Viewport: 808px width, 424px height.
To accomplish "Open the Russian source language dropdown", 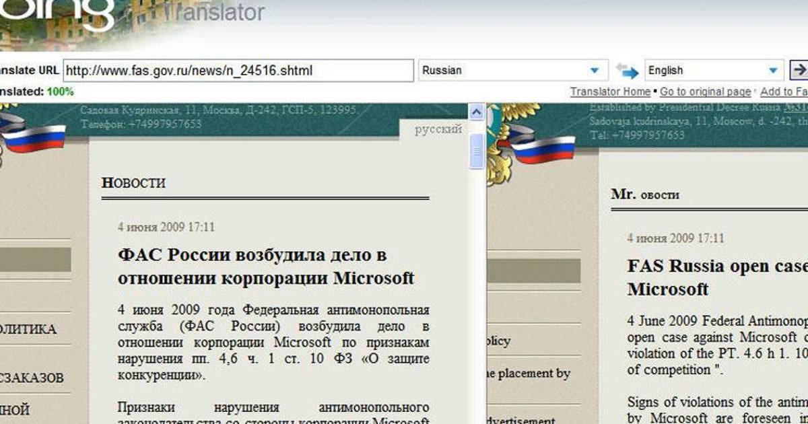I will (x=594, y=71).
